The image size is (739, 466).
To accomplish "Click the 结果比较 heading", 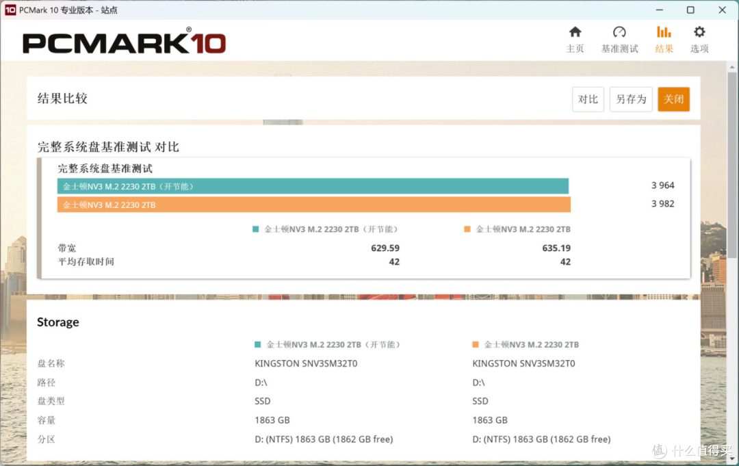I will pos(62,99).
